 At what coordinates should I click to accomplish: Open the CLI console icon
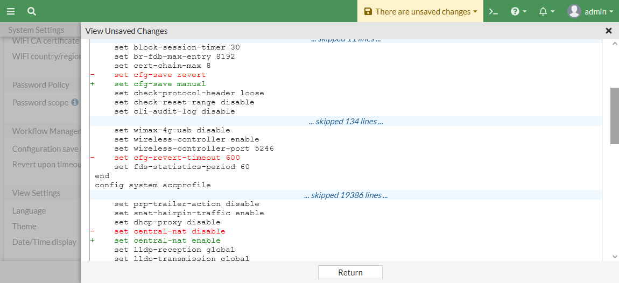pyautogui.click(x=493, y=11)
